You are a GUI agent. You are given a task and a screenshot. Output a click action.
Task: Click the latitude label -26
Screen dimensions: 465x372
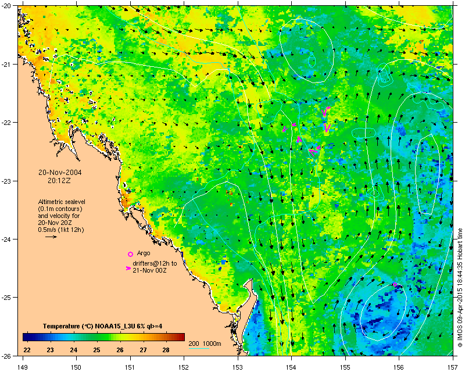(x=7, y=356)
